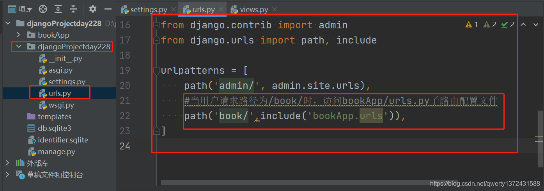Image resolution: width=544 pixels, height=191 pixels.
Task: Fold the urlpatterns list at line 19
Action: [156, 71]
